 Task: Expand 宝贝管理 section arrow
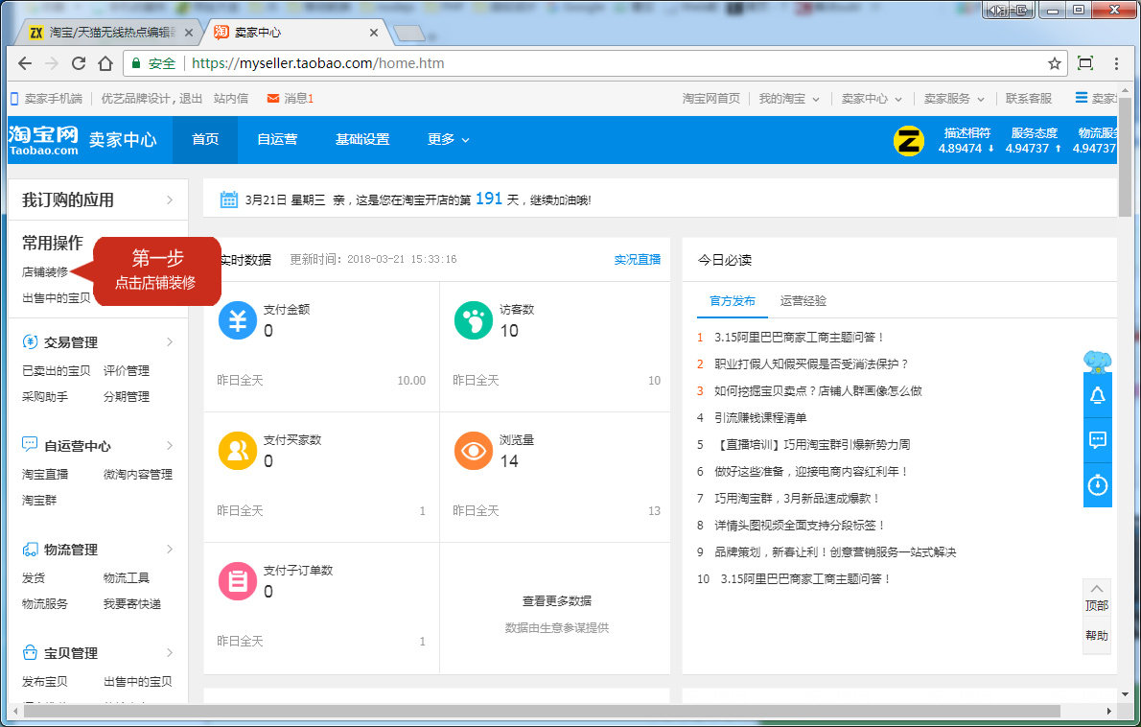tap(170, 652)
